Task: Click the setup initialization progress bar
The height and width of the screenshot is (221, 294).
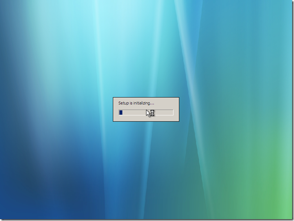Action: [x=146, y=113]
